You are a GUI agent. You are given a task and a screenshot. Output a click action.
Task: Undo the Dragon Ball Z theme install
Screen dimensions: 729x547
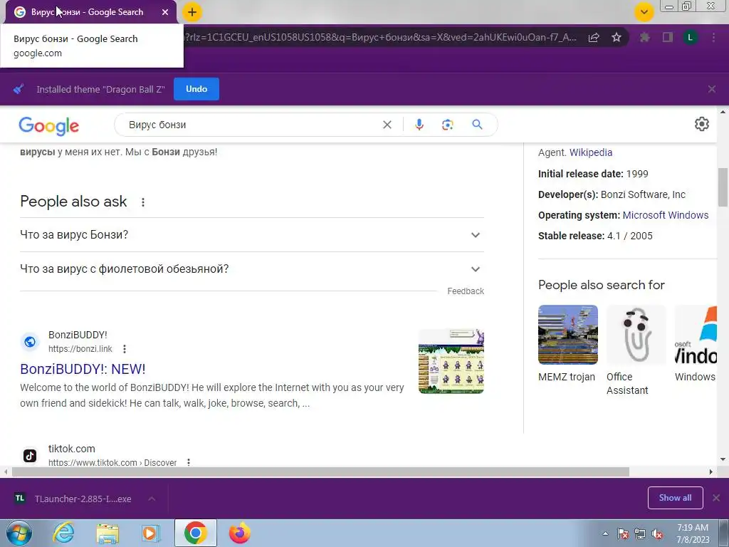pyautogui.click(x=196, y=89)
